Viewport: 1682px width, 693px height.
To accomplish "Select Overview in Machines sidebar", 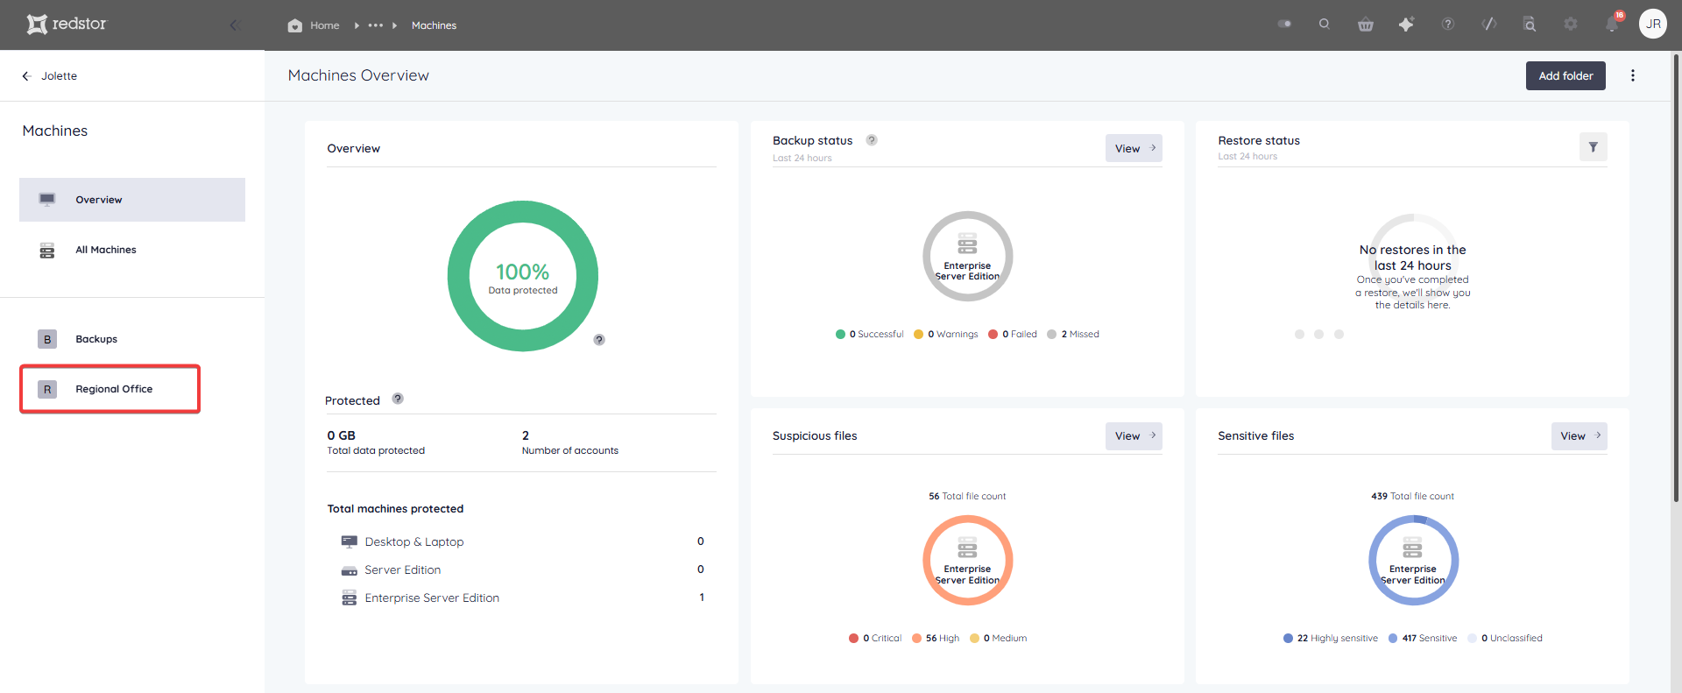I will [132, 200].
